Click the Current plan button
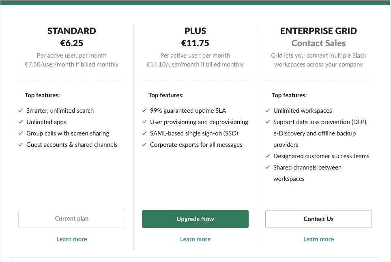The height and width of the screenshot is (262, 391). coord(72,218)
